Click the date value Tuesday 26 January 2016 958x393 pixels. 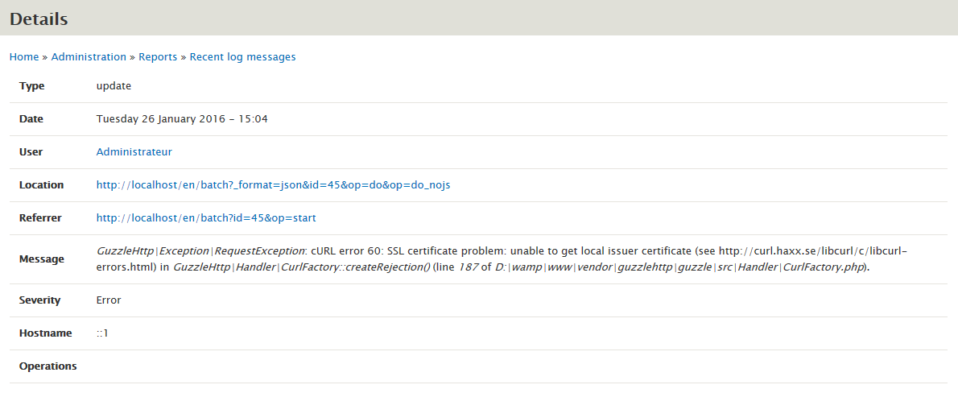pyautogui.click(x=182, y=118)
